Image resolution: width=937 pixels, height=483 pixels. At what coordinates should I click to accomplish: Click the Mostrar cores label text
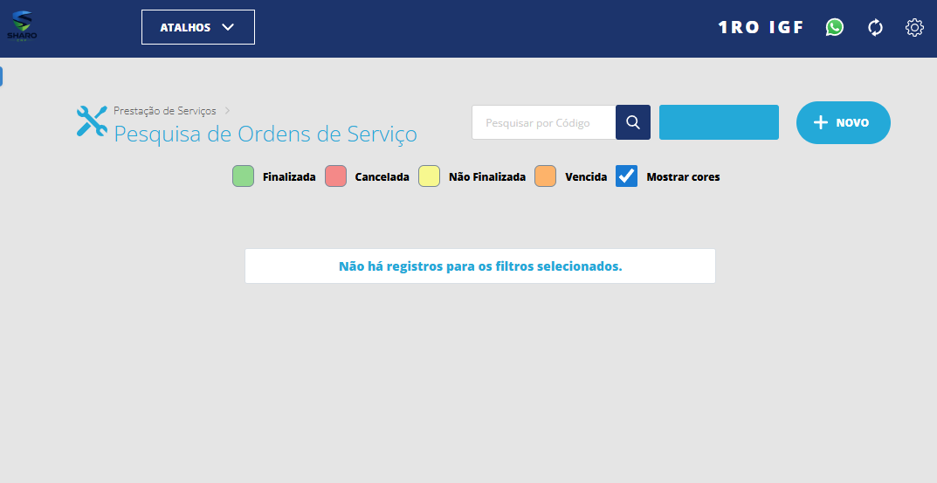coord(683,177)
